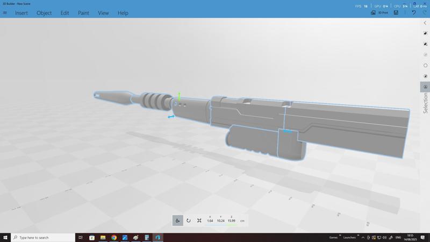Open Task View on the taskbar
430x242 pixels.
pos(81,237)
